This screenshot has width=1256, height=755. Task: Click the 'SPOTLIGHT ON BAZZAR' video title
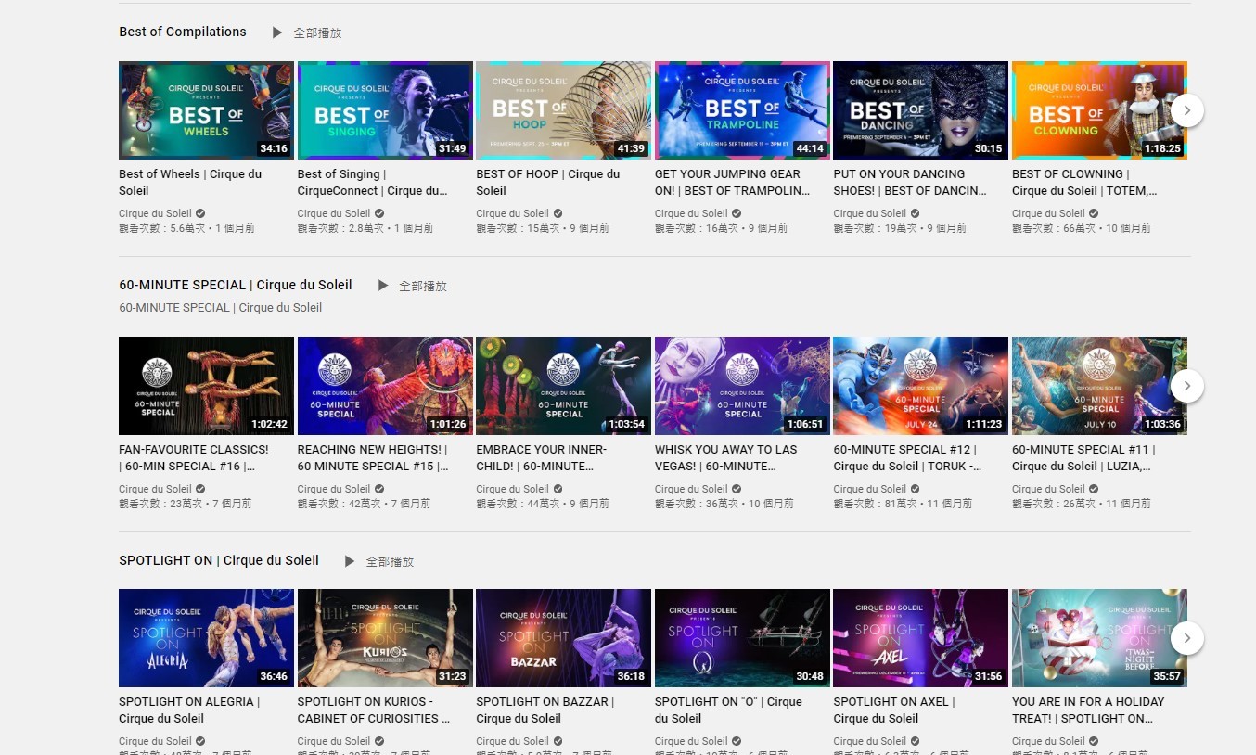click(545, 710)
